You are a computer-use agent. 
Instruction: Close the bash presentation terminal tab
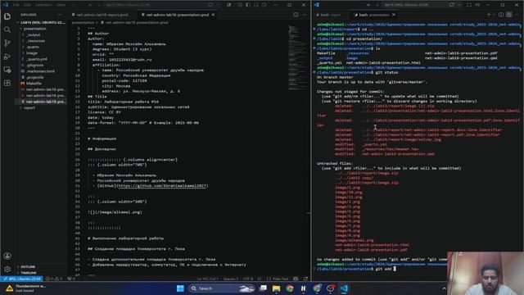(394, 15)
